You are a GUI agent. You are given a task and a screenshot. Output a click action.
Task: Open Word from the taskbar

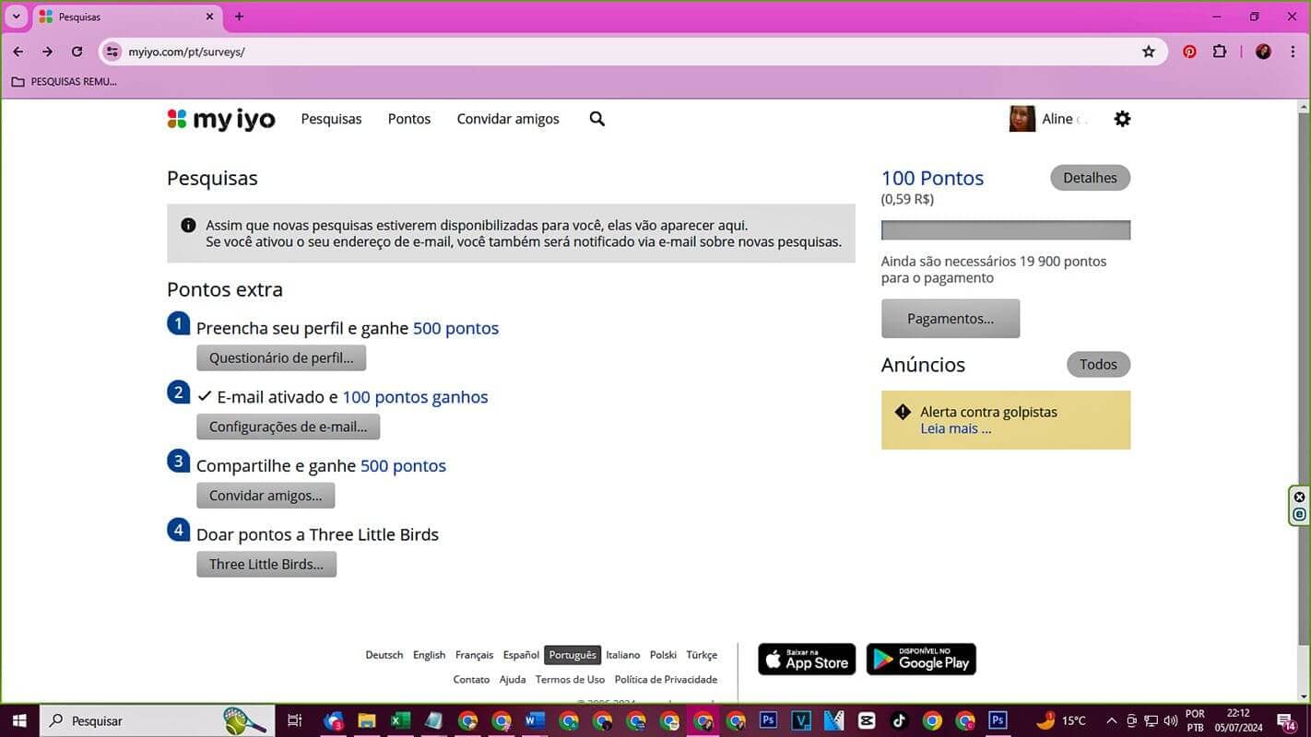[535, 720]
